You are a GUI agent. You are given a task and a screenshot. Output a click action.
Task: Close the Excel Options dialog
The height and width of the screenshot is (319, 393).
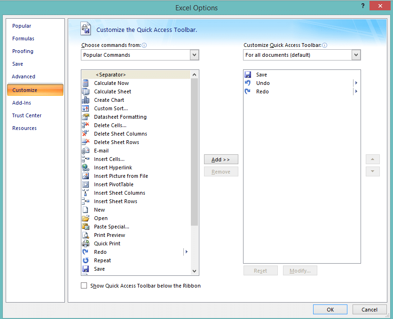[380, 6]
